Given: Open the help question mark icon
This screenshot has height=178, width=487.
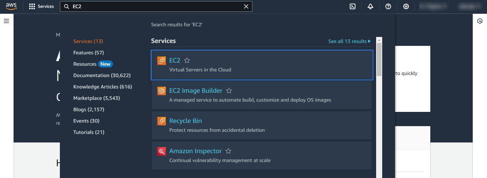Looking at the screenshot, I should pyautogui.click(x=388, y=6).
